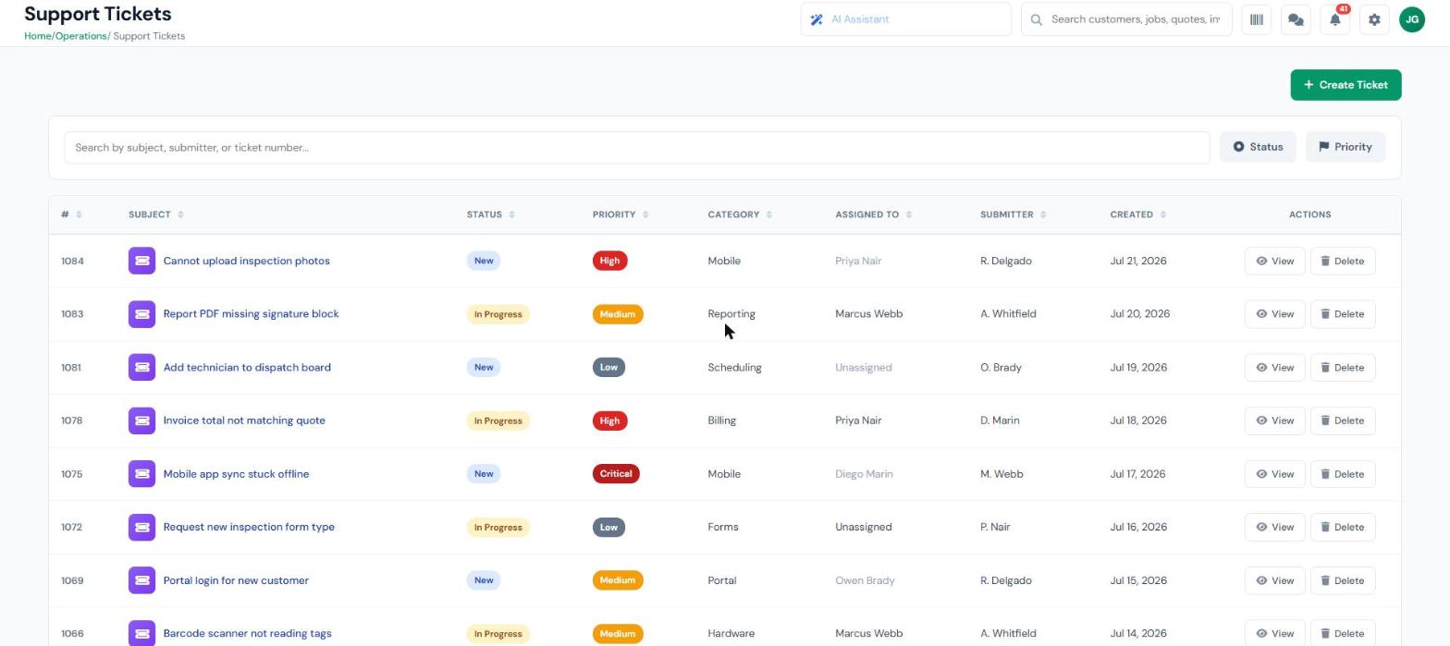The width and height of the screenshot is (1450, 646).
Task: Delete ticket 1072
Action: (1343, 527)
